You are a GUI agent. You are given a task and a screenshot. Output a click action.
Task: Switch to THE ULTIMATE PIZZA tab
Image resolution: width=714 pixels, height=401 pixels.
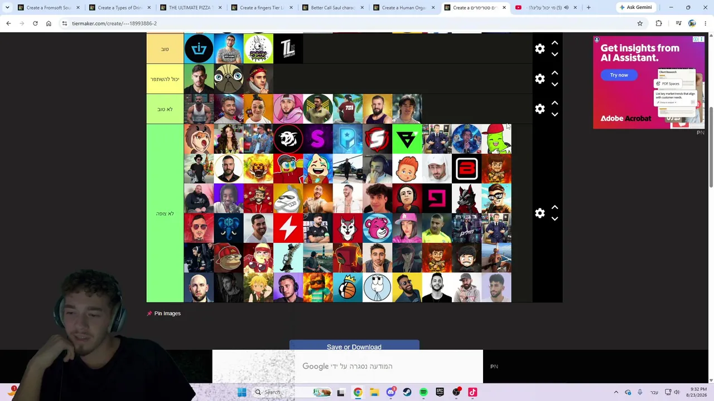tap(191, 8)
